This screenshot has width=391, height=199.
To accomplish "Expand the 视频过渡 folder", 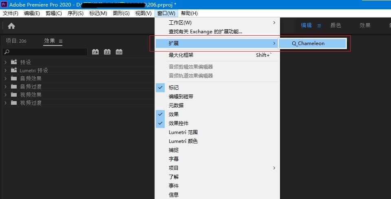I will [x=5, y=103].
